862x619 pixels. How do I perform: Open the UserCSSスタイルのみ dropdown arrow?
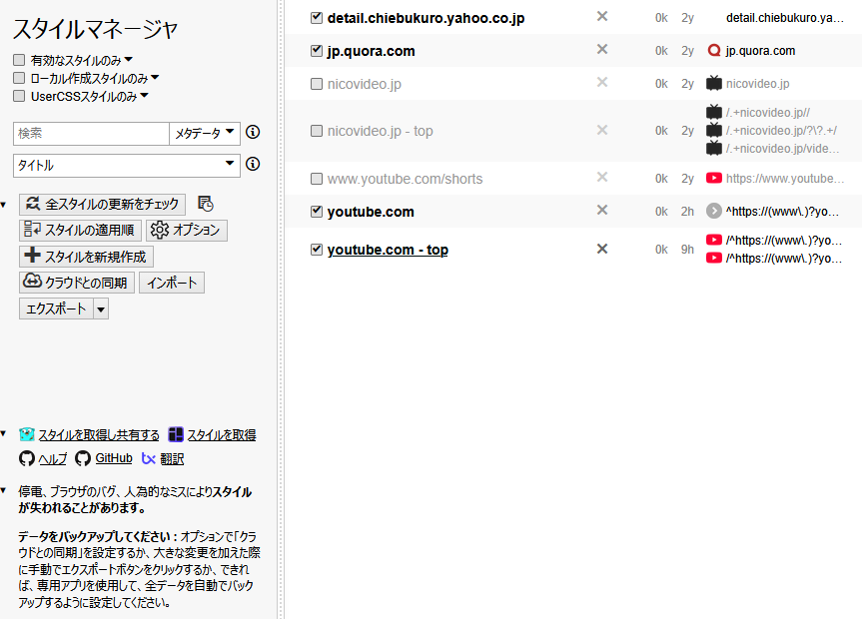[x=144, y=96]
